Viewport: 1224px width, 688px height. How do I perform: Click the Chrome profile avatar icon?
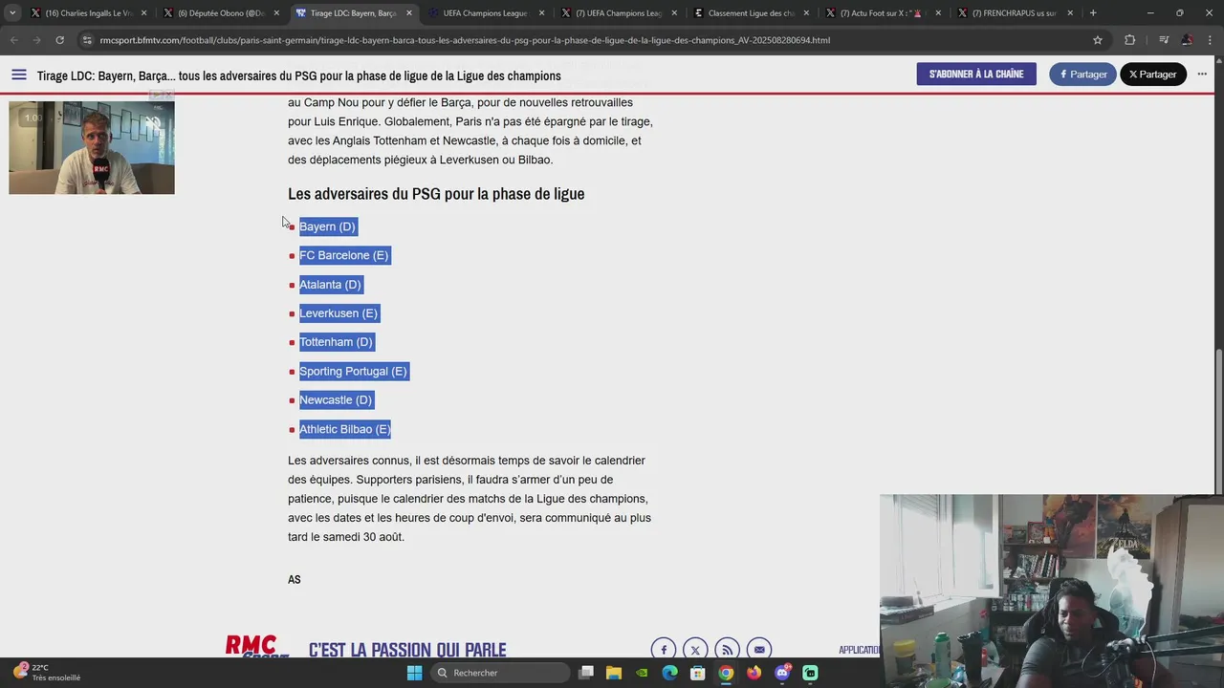point(1187,40)
